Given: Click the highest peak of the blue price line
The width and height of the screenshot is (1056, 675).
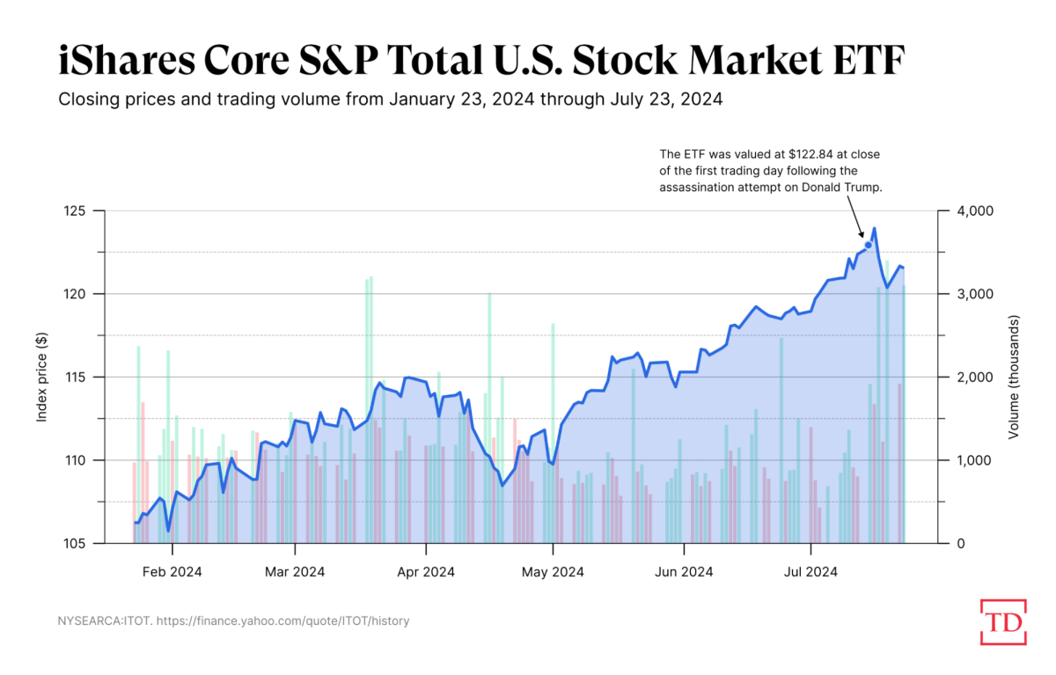Looking at the screenshot, I should click(874, 229).
